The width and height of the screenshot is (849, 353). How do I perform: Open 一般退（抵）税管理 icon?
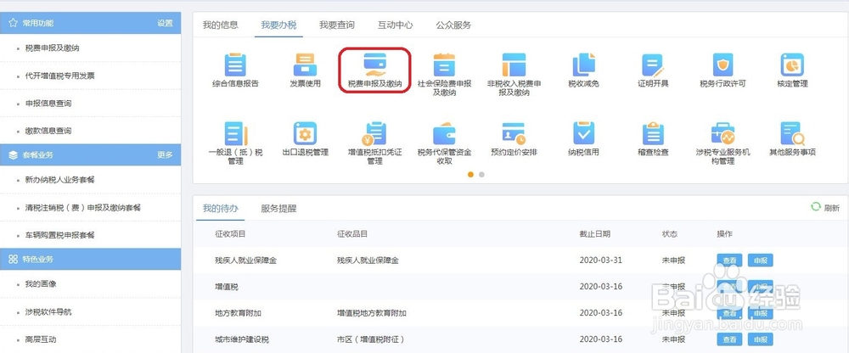pyautogui.click(x=235, y=133)
